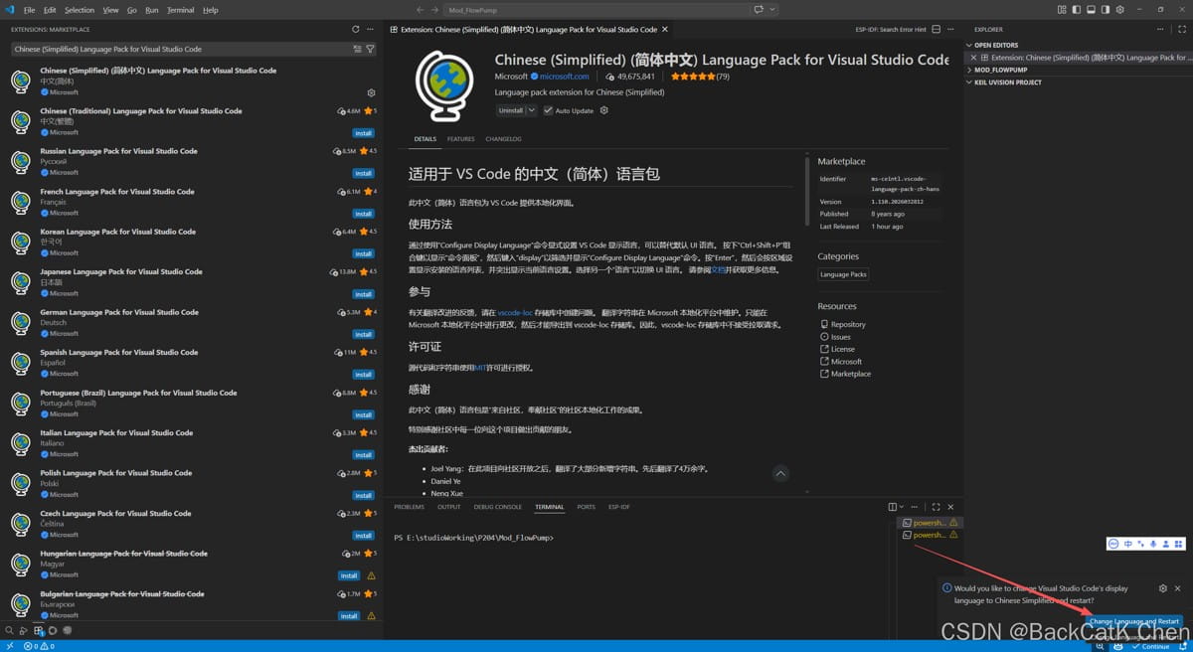Image resolution: width=1193 pixels, height=652 pixels.
Task: Click Change Language and Restart button
Action: coord(1133,621)
